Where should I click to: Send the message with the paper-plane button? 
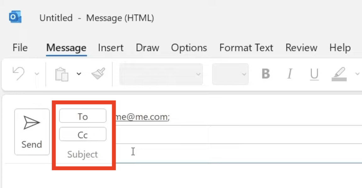tap(32, 132)
